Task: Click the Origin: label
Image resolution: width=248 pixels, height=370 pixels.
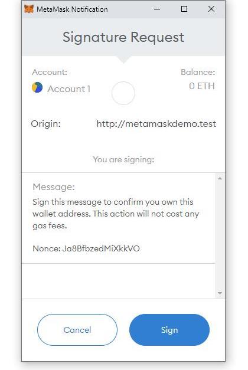Action: [46, 124]
